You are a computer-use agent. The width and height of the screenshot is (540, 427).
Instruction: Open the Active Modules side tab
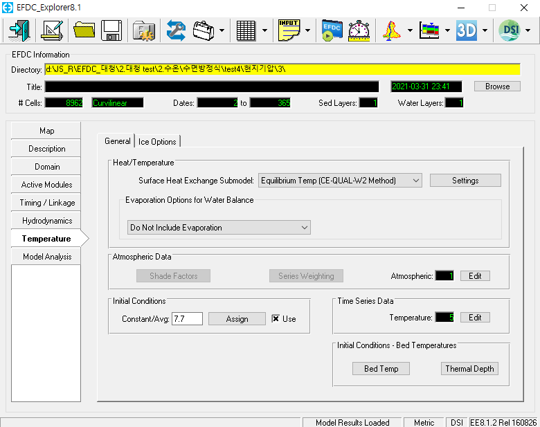tap(46, 185)
